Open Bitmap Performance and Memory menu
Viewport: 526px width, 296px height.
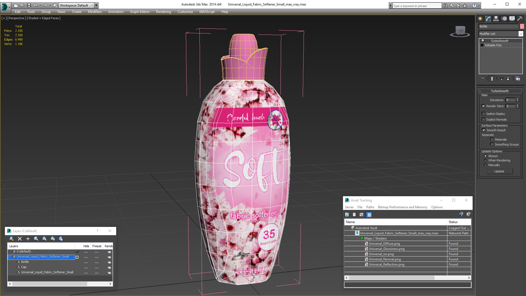pyautogui.click(x=402, y=207)
